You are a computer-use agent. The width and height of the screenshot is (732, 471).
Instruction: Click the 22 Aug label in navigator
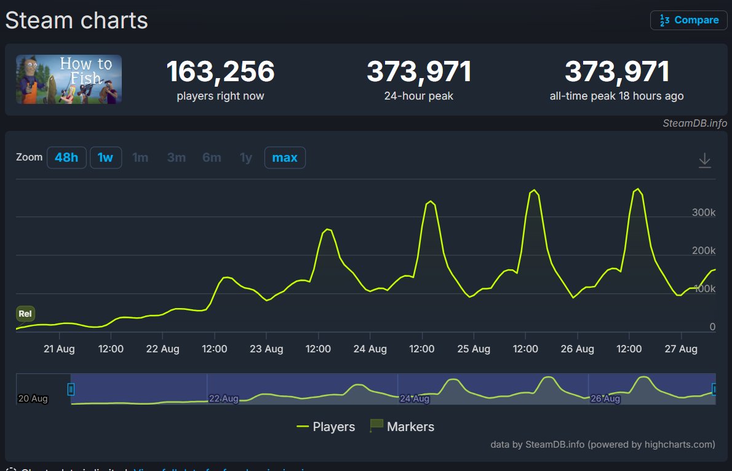point(224,398)
